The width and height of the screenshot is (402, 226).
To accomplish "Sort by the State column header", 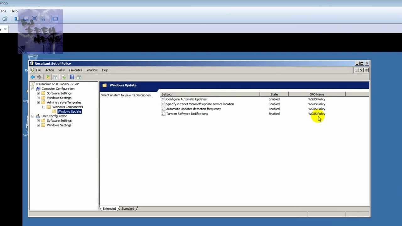I will point(274,94).
